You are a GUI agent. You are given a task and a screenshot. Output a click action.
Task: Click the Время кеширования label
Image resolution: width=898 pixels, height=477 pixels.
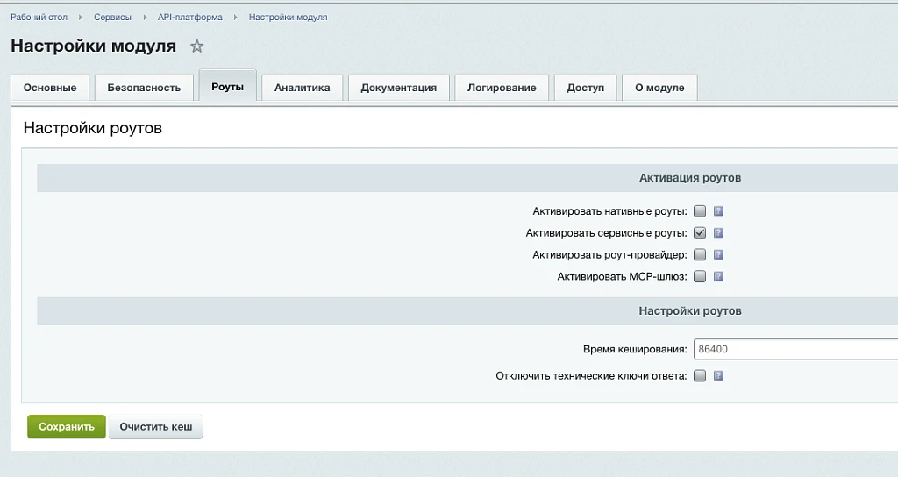click(x=635, y=349)
